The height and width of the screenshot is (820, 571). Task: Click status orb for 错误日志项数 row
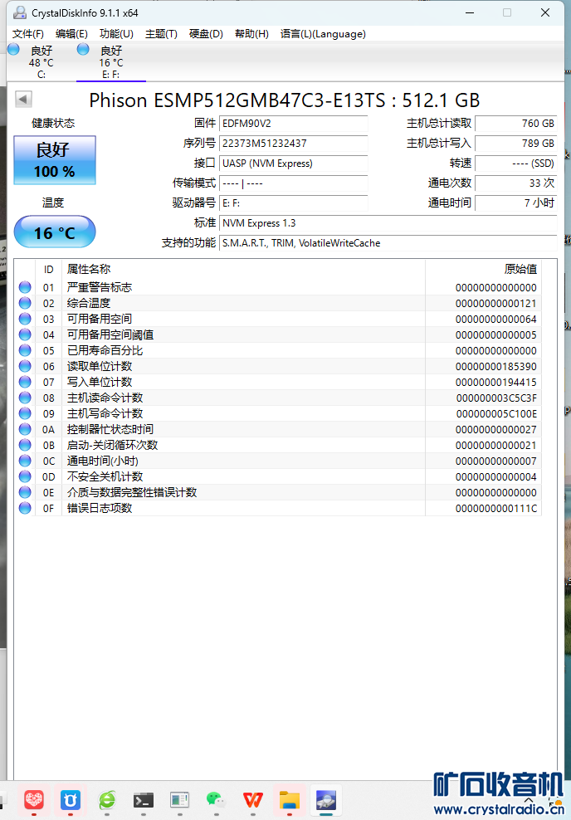point(25,508)
